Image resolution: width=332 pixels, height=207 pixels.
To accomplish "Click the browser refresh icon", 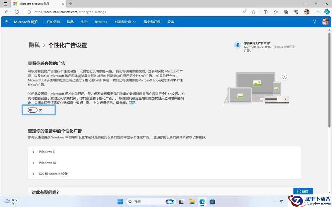I will [x=17, y=12].
